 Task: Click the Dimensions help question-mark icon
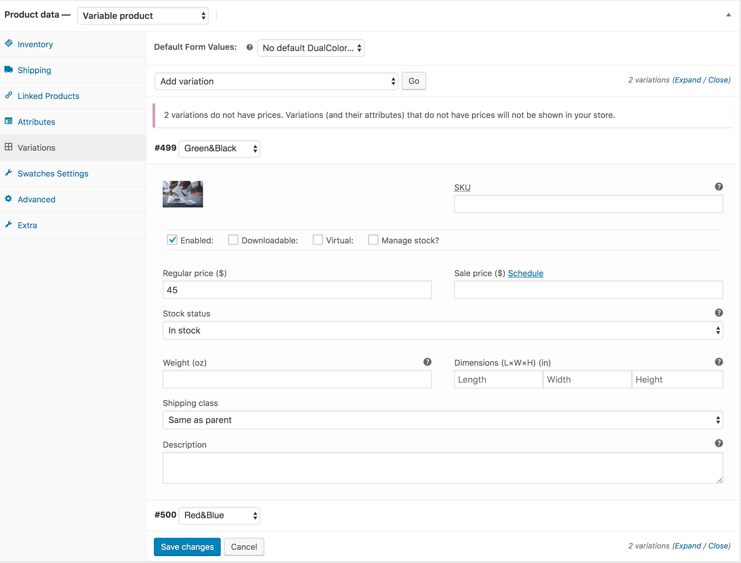point(718,362)
